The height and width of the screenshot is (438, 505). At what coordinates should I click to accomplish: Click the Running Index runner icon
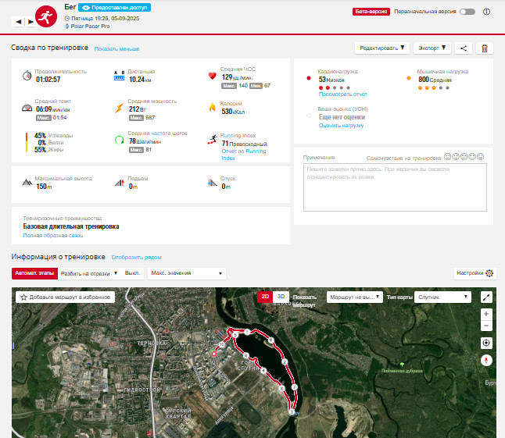coord(213,140)
